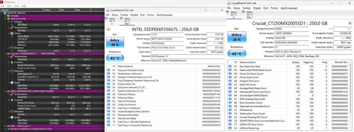Screen dimensions: 354x132
Task: Open Funkcje menu in the INTEL CrystalDiskInfo window
Action: (x=124, y=15)
